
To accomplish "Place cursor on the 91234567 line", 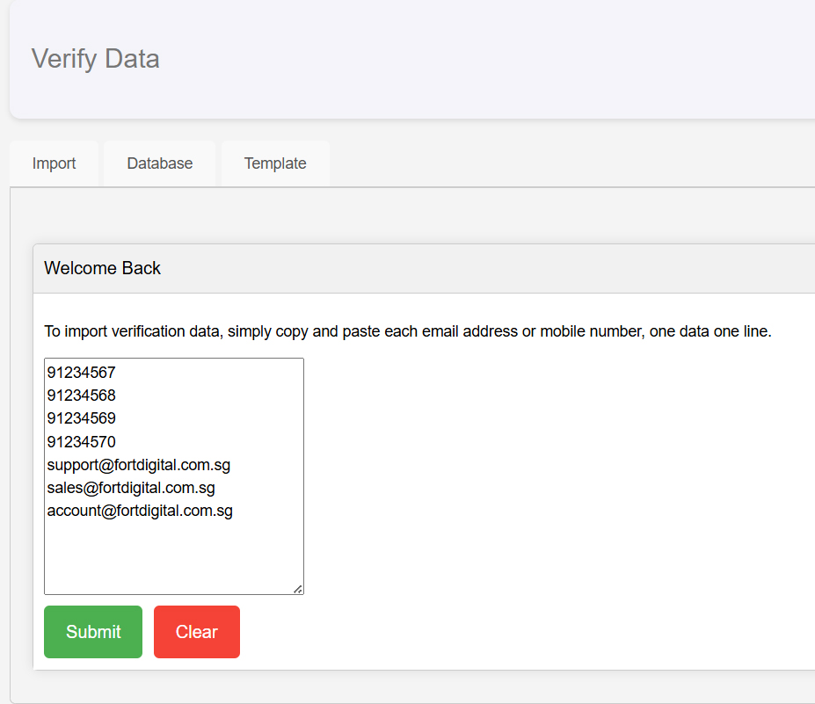I will coord(81,373).
